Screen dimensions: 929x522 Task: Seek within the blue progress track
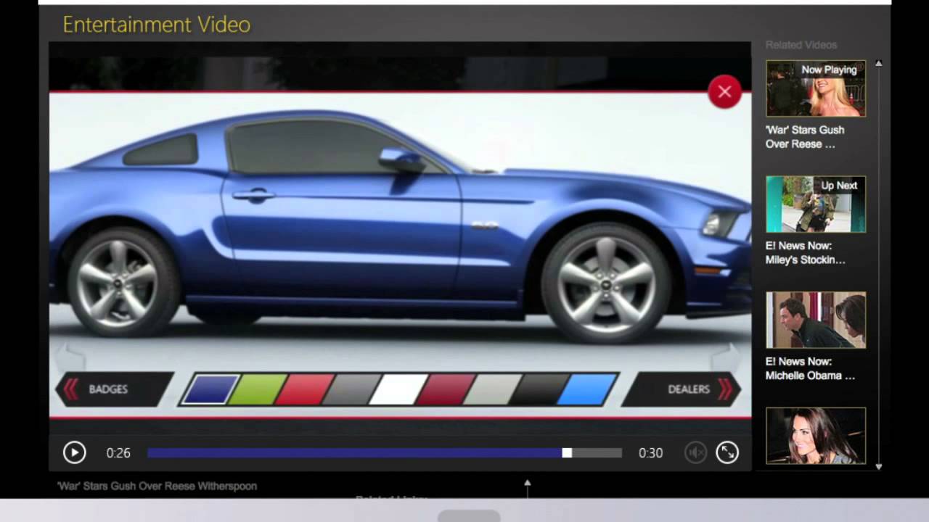point(354,452)
